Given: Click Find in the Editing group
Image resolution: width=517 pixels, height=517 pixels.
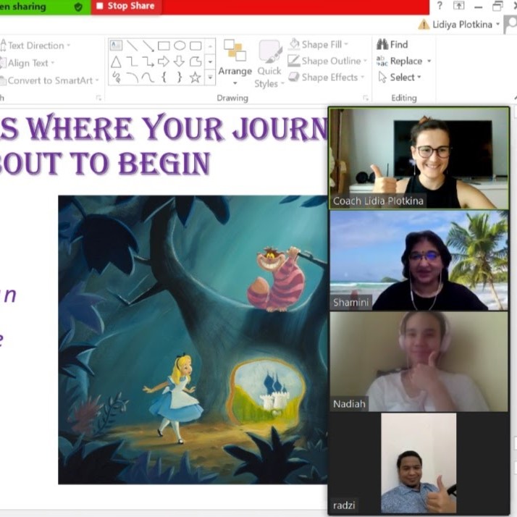Looking at the screenshot, I should coord(392,45).
